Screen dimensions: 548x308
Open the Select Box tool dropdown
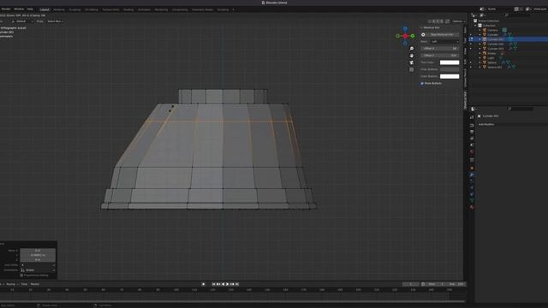point(55,21)
